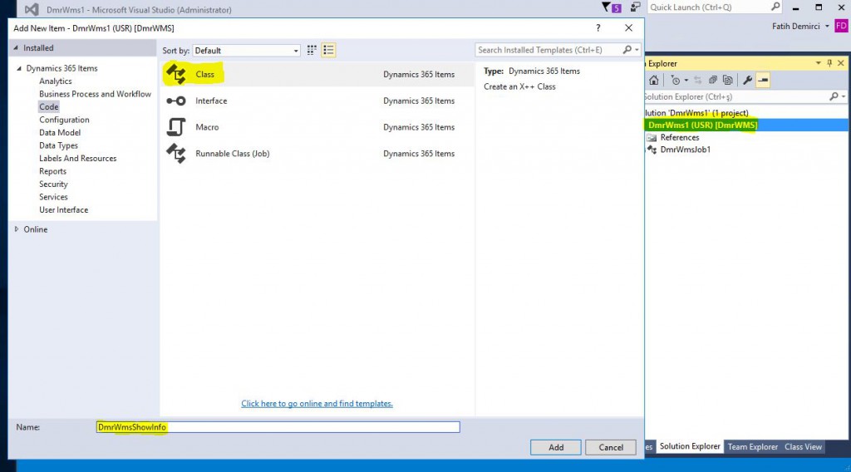Image resolution: width=851 pixels, height=472 pixels.
Task: Click the FD user avatar
Action: tap(841, 26)
